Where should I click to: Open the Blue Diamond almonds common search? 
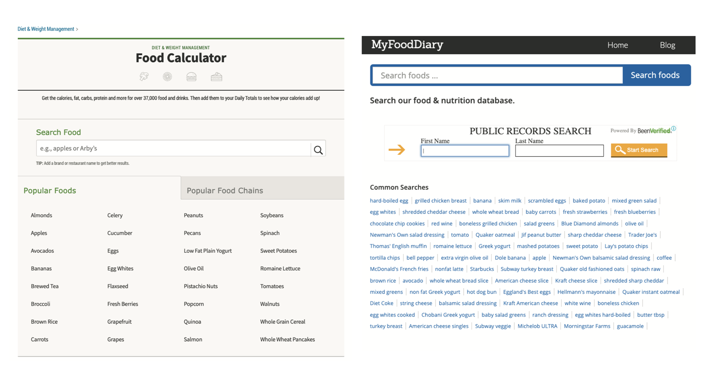click(x=590, y=224)
